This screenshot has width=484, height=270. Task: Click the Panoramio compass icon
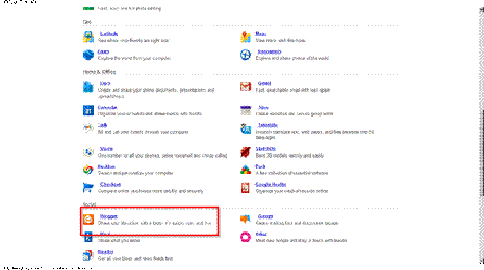coord(245,55)
